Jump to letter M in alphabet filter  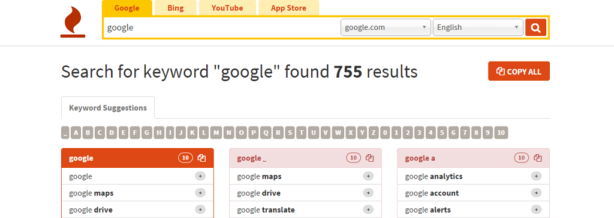coord(216,133)
